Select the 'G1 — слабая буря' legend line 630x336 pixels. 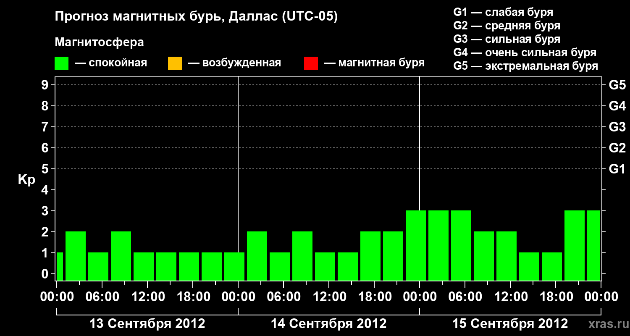tap(503, 12)
